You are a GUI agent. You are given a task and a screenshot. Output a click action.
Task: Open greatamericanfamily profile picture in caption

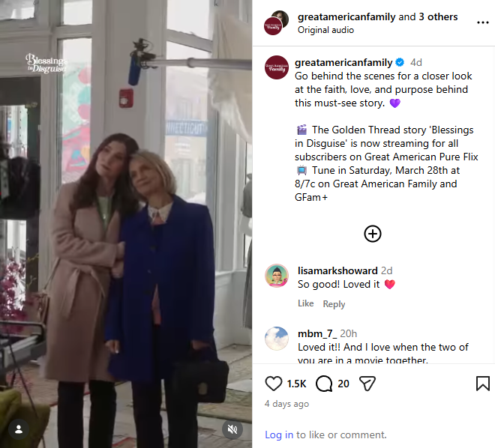click(277, 67)
